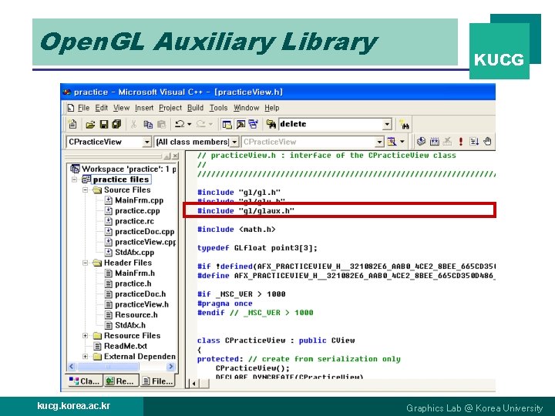The width and height of the screenshot is (555, 416).
Task: Select practiceView.cpp in the file tree
Action: (145, 243)
